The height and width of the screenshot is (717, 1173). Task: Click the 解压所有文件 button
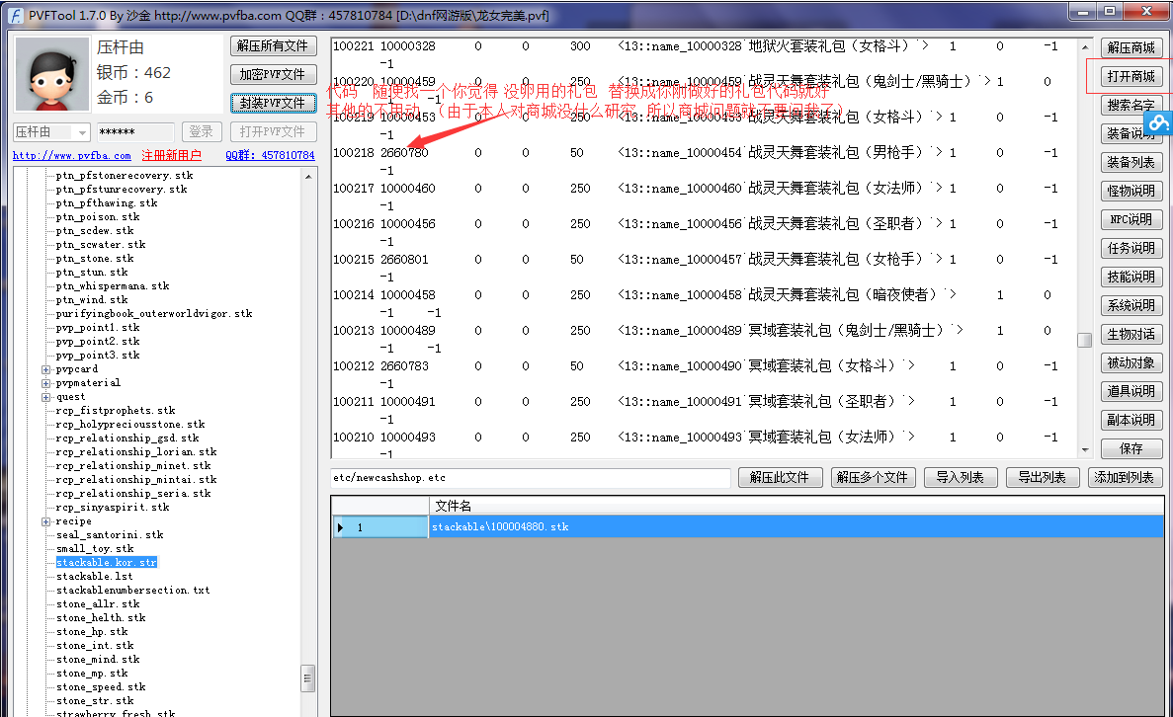273,46
